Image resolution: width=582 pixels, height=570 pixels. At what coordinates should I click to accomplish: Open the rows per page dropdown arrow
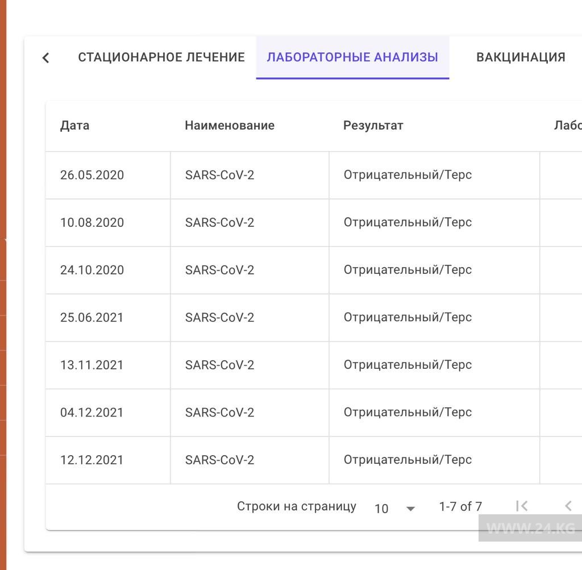click(x=411, y=508)
